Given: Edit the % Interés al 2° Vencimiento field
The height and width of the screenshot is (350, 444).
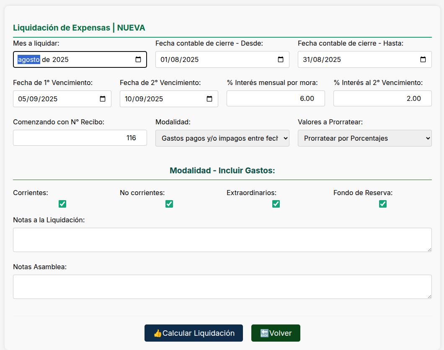Looking at the screenshot, I should click(x=382, y=98).
